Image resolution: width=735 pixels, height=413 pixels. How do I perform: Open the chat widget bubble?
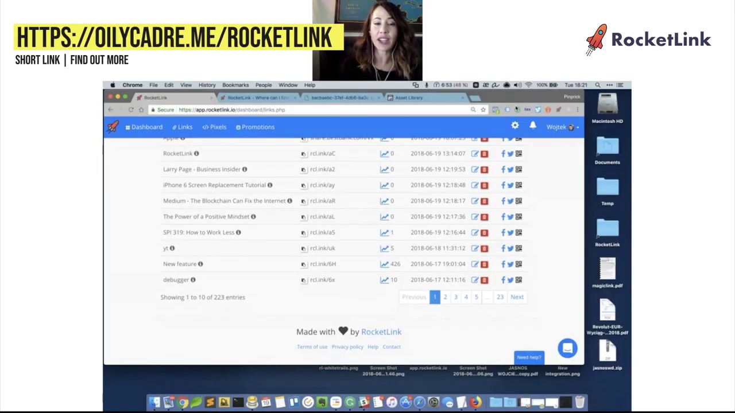point(567,348)
